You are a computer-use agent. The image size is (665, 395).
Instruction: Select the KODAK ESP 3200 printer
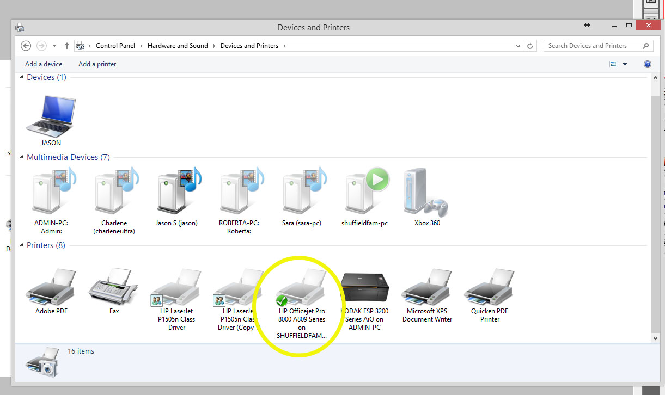click(364, 288)
